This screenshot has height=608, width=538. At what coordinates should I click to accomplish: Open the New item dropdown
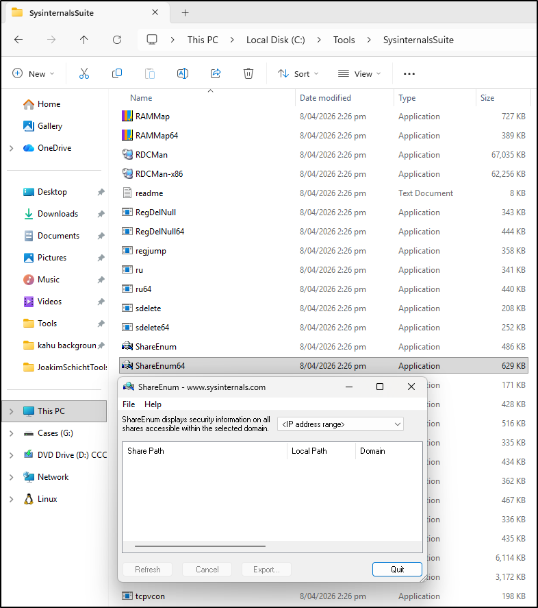click(x=34, y=73)
